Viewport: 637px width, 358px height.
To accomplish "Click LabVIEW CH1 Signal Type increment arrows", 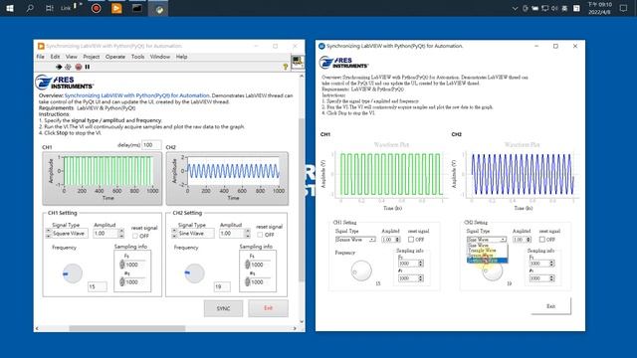I will 49,234.
